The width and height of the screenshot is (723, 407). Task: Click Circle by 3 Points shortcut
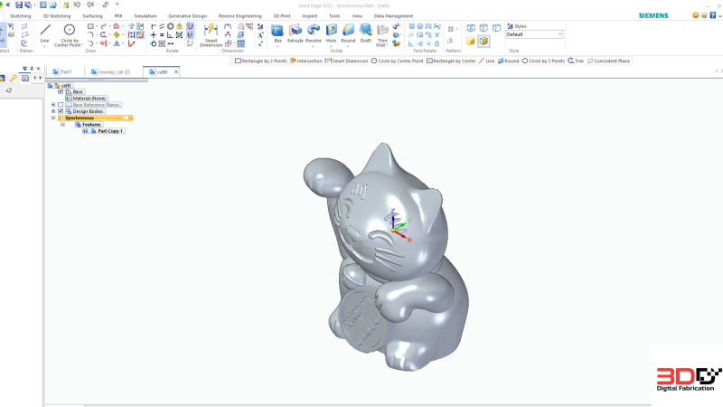click(543, 61)
